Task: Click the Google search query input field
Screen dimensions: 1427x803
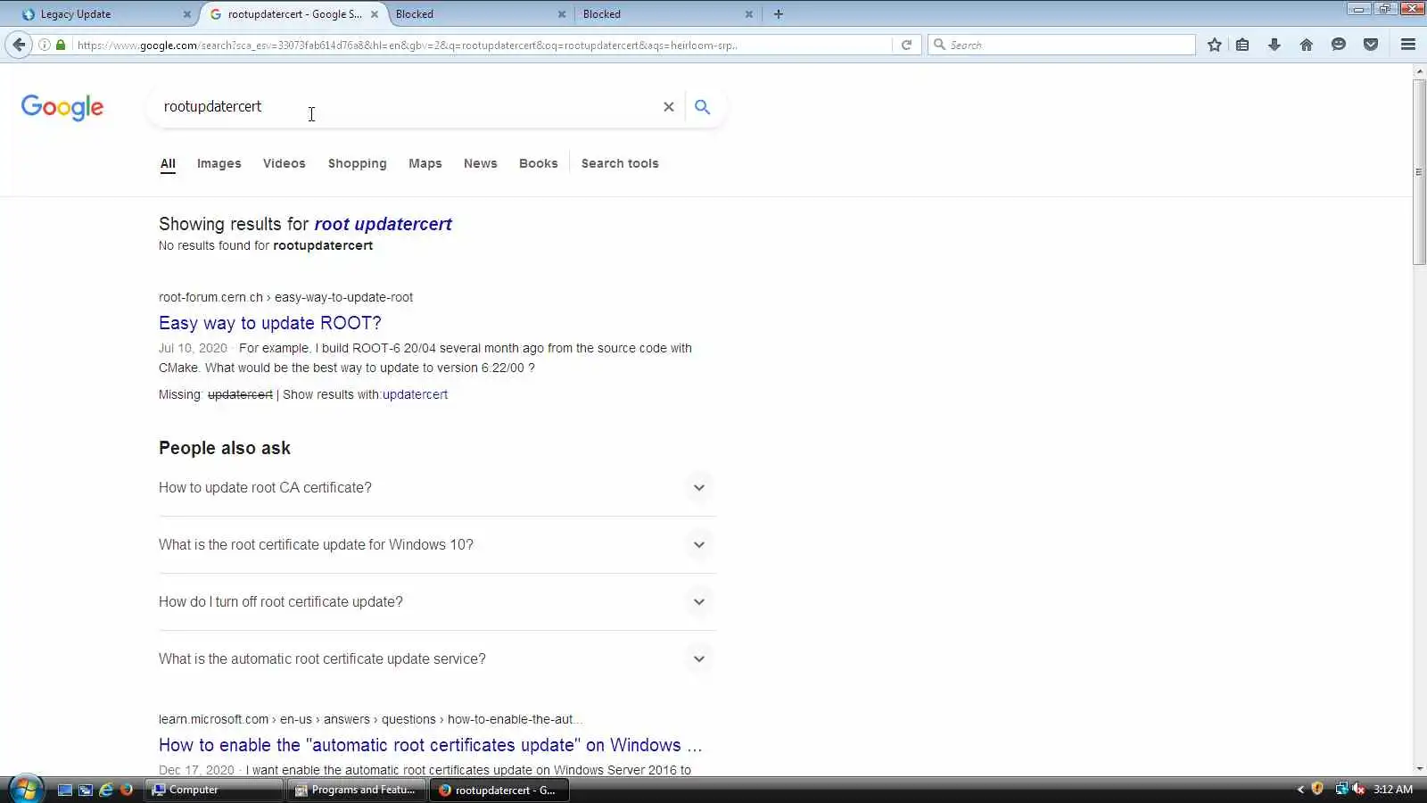Action: point(406,107)
